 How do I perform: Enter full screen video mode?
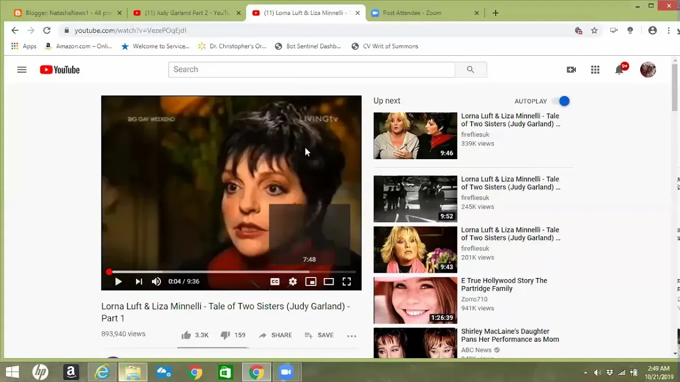(346, 282)
